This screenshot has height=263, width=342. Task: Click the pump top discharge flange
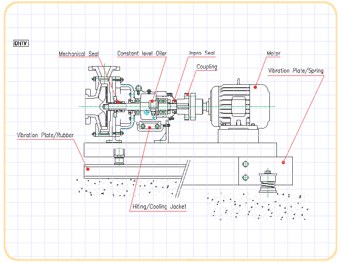click(x=104, y=68)
